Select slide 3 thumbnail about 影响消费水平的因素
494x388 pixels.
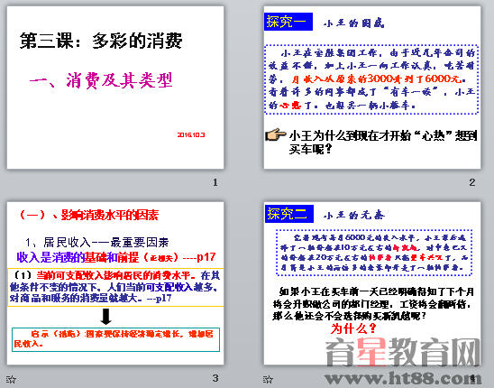115,283
